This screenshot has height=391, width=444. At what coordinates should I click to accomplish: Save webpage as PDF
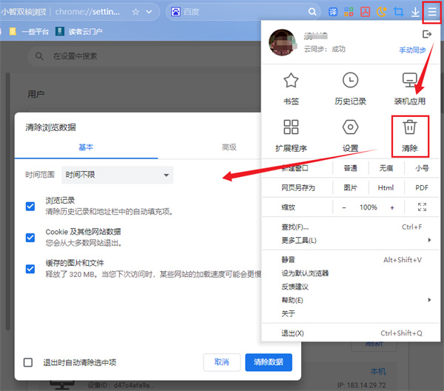pyautogui.click(x=422, y=187)
